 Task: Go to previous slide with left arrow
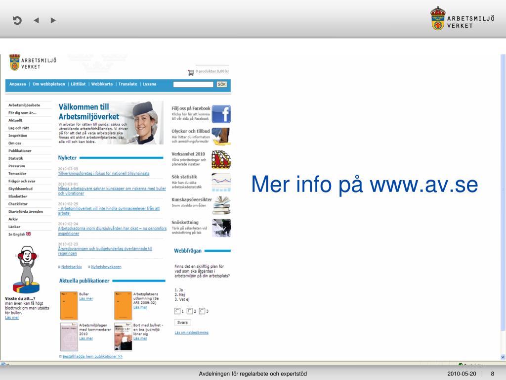click(x=36, y=20)
